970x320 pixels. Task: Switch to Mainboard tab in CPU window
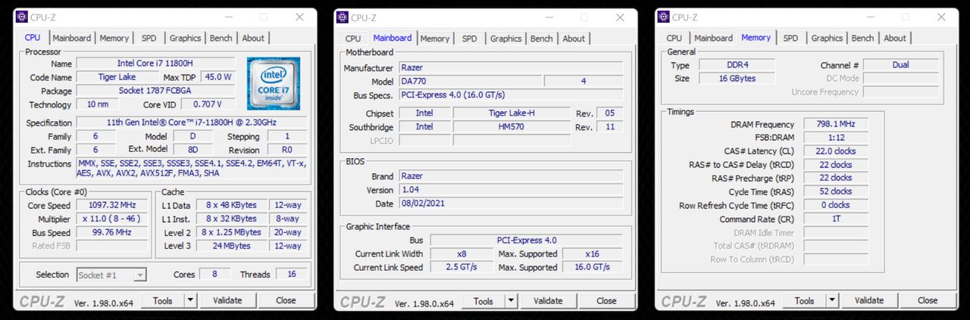[72, 38]
